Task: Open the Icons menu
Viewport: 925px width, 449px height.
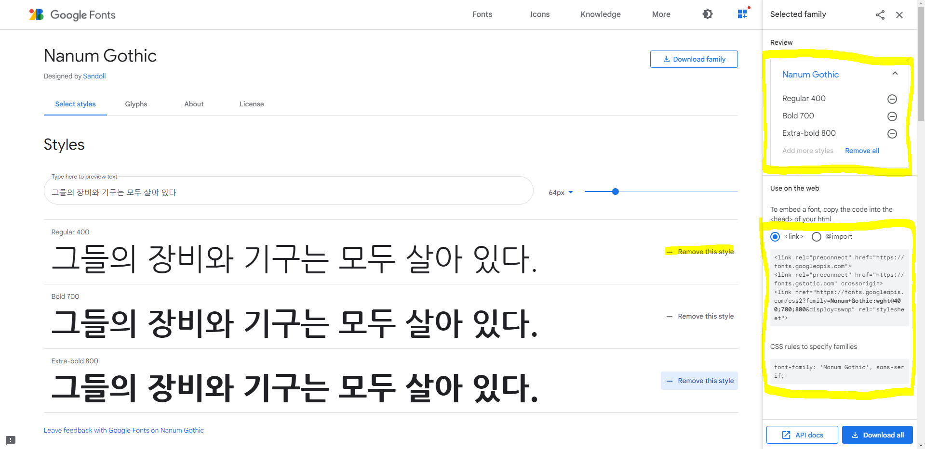Action: click(540, 14)
